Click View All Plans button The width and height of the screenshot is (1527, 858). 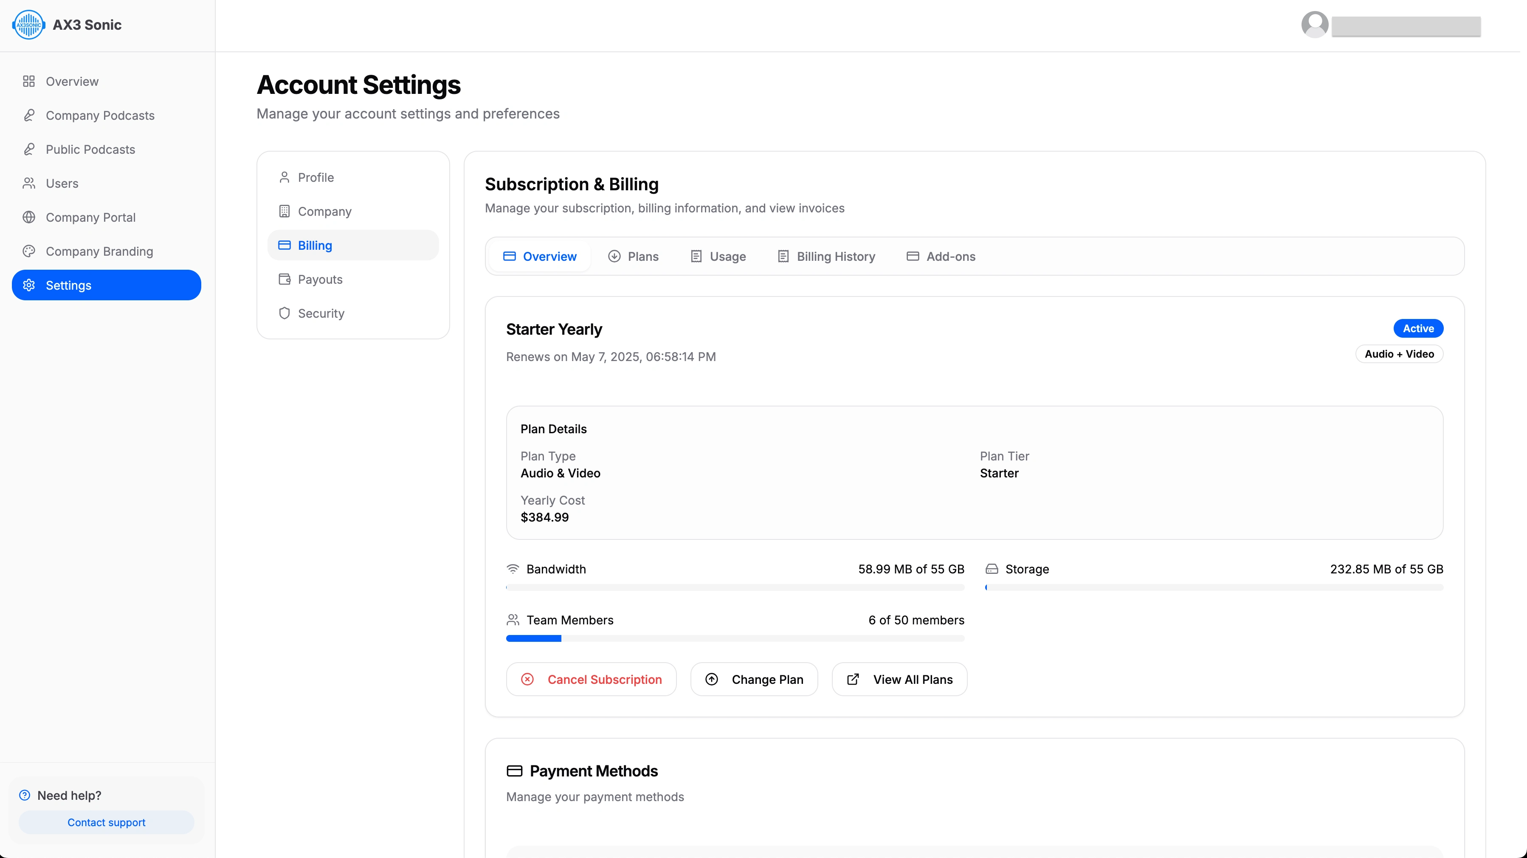899,679
